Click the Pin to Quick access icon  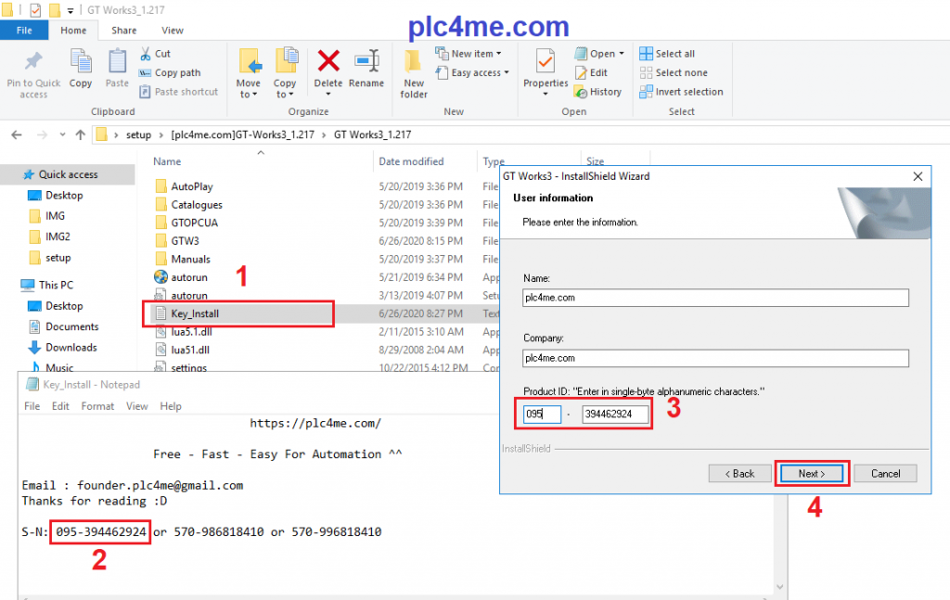tap(33, 62)
